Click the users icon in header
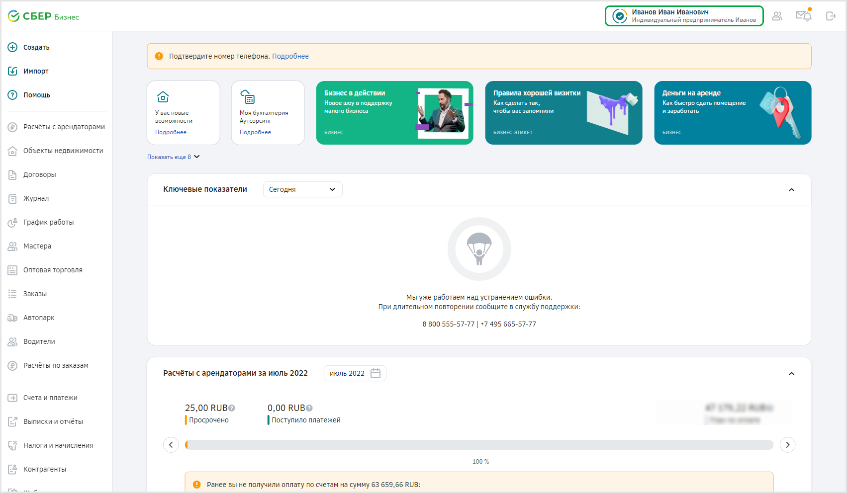The width and height of the screenshot is (847, 493). pyautogui.click(x=777, y=16)
